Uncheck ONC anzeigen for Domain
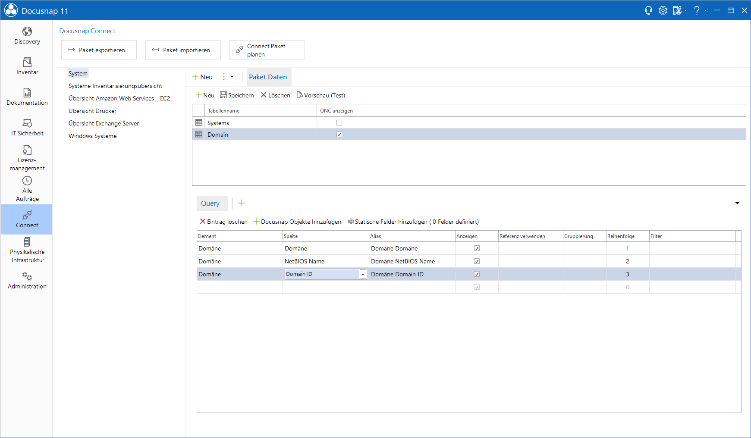This screenshot has height=438, width=751. [339, 135]
